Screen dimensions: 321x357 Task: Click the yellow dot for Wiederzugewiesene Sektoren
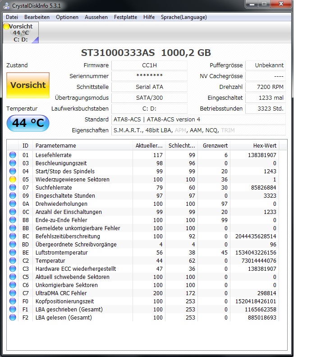coord(13,179)
